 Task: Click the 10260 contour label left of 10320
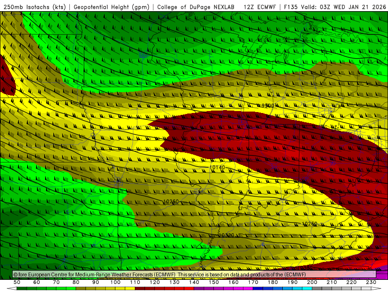[x=171, y=201]
